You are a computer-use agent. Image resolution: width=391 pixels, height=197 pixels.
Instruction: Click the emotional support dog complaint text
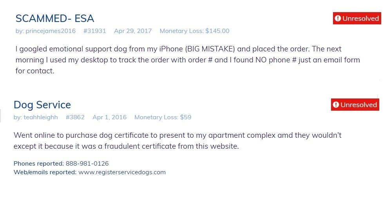point(188,60)
